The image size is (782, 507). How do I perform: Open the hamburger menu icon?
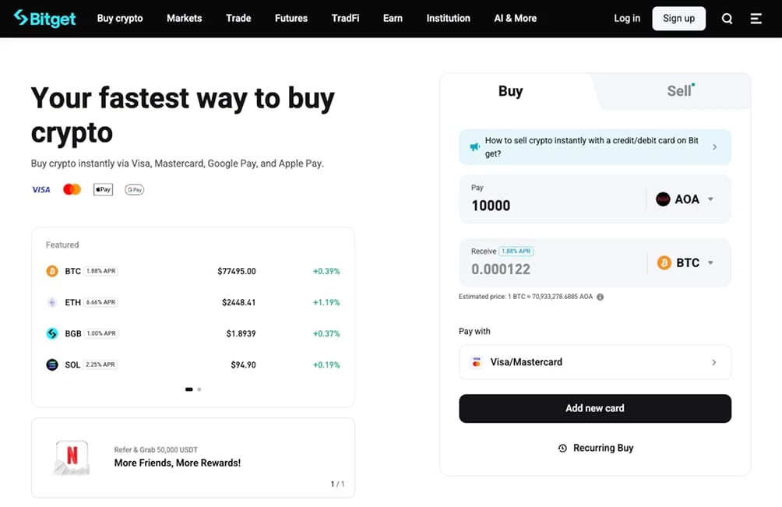756,19
